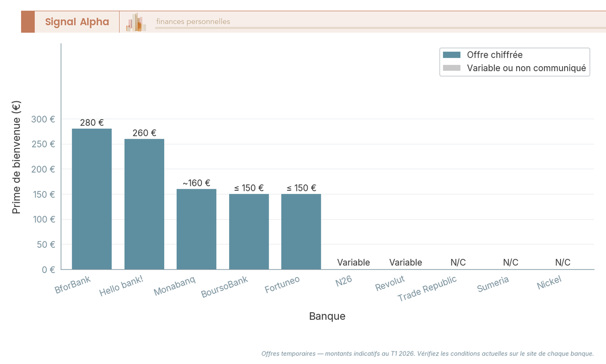The image size is (606, 364).
Task: Click the 'Variable ou non communiqué' legend label
Action: click(526, 68)
